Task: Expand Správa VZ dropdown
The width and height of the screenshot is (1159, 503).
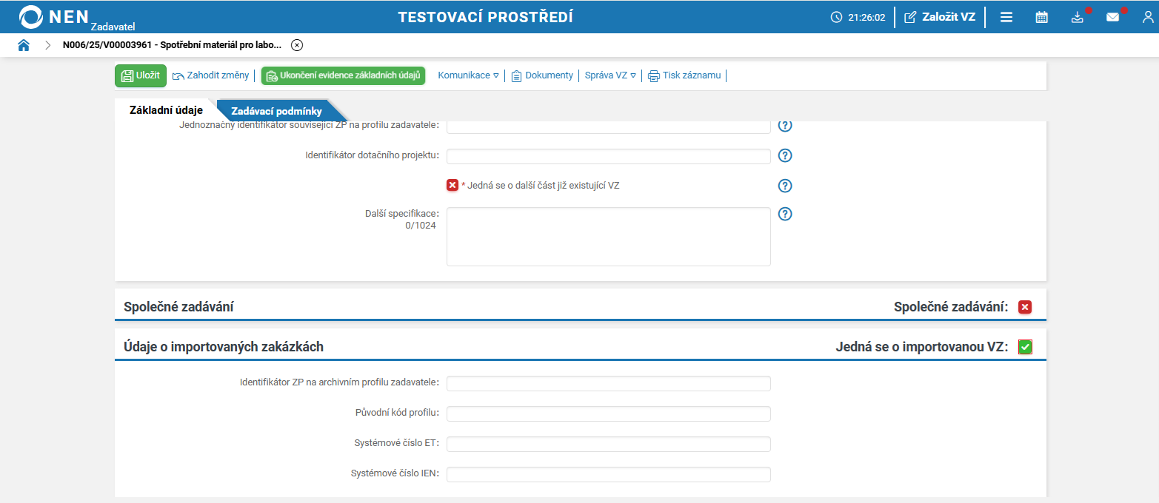Action: click(610, 75)
